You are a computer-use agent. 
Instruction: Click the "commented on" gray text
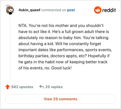click(x=54, y=10)
